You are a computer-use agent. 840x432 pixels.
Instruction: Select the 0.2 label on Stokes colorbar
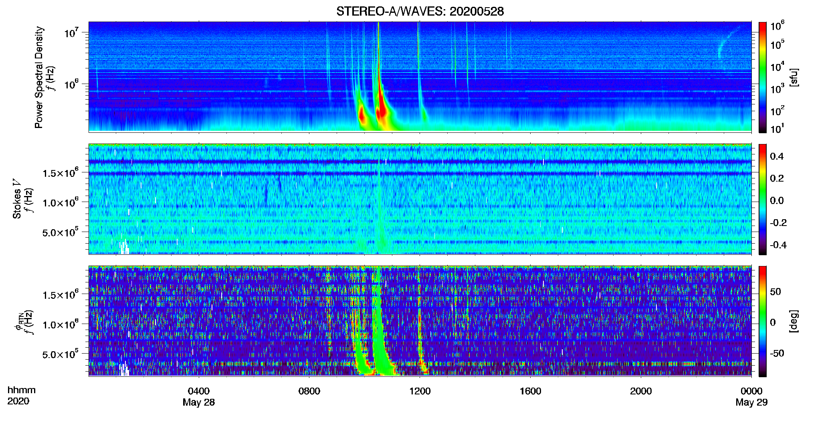click(x=777, y=178)
